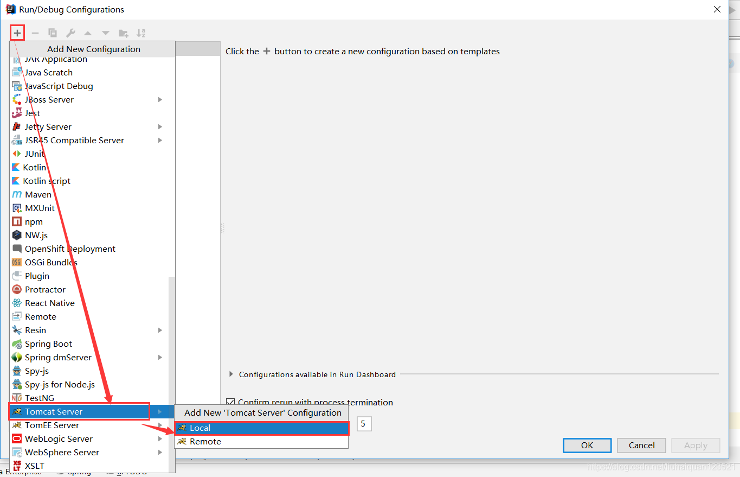The width and height of the screenshot is (740, 477).
Task: Click the Resin icon entry
Action: coord(17,330)
